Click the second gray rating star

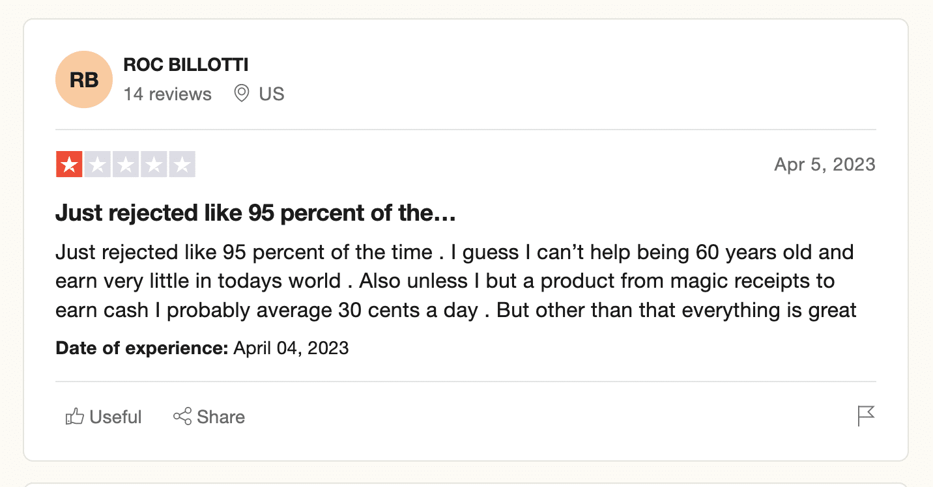pos(97,164)
